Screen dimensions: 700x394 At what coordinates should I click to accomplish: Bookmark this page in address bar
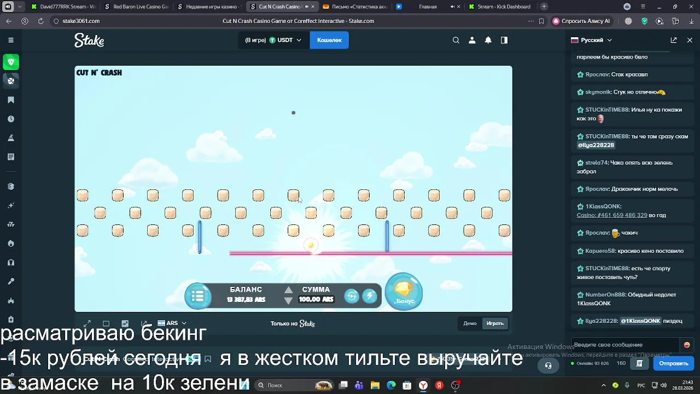click(541, 21)
